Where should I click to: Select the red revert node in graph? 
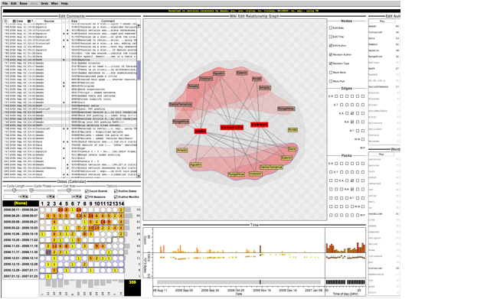(260, 125)
